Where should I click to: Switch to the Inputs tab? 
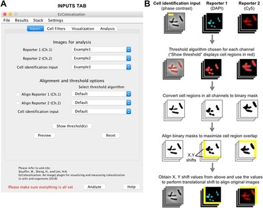point(35,29)
